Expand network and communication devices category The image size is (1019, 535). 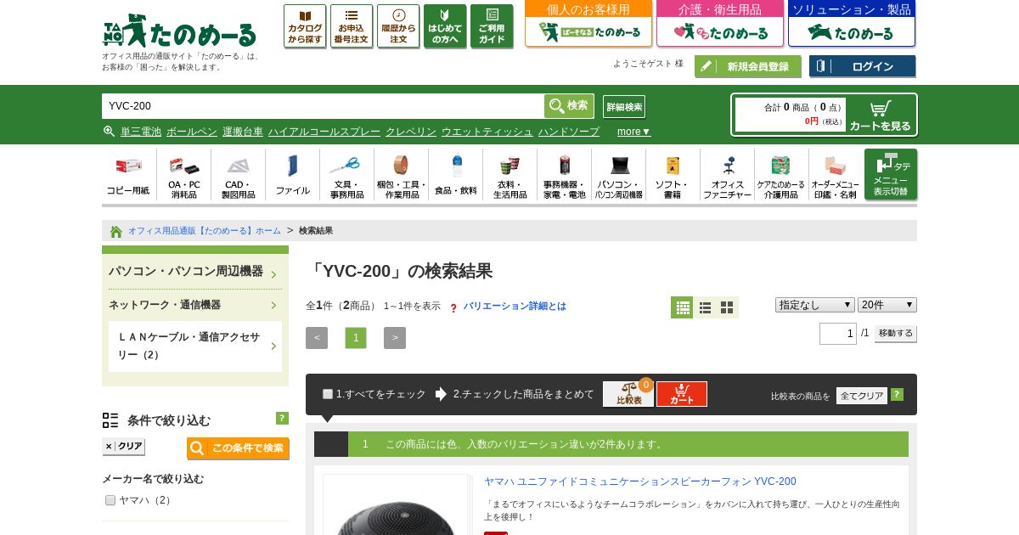(x=194, y=305)
